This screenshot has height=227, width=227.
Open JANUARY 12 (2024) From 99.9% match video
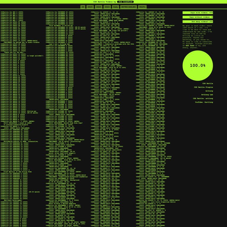(x=155, y=26)
